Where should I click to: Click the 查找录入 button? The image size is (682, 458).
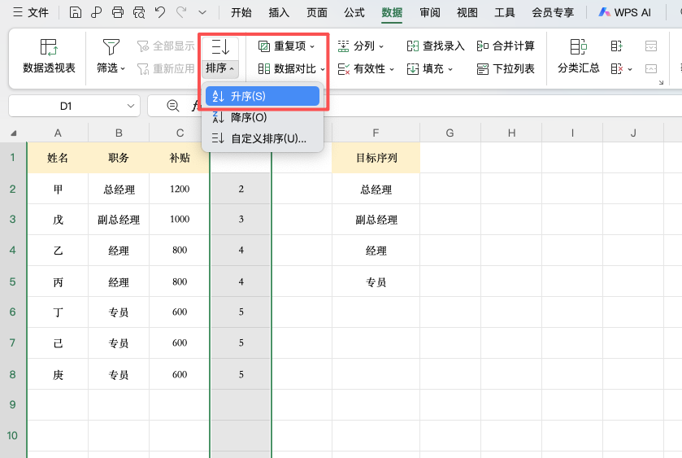click(436, 46)
